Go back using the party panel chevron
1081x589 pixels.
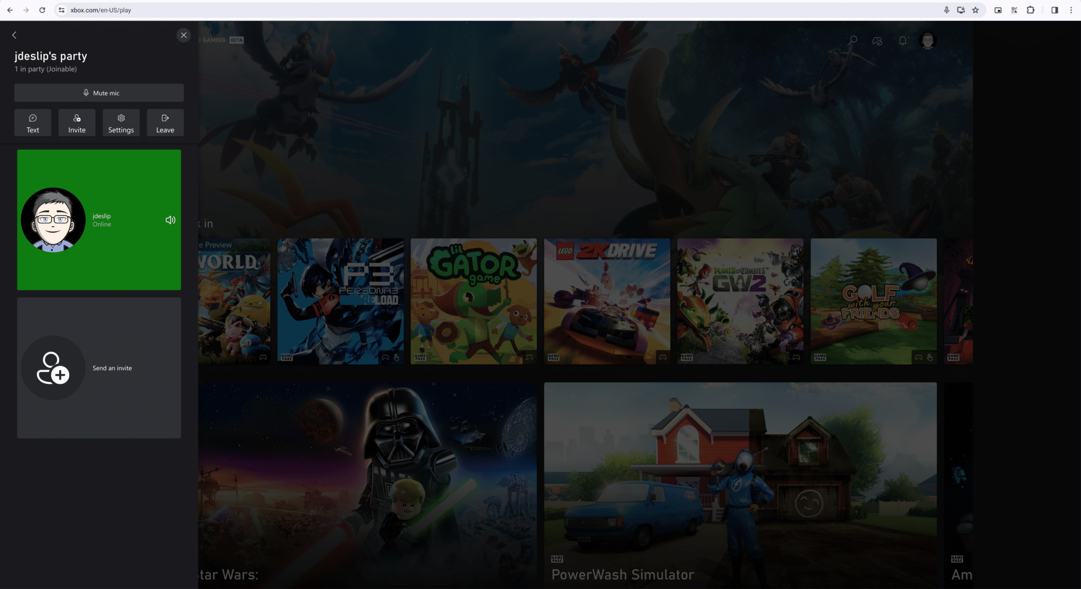pyautogui.click(x=14, y=35)
